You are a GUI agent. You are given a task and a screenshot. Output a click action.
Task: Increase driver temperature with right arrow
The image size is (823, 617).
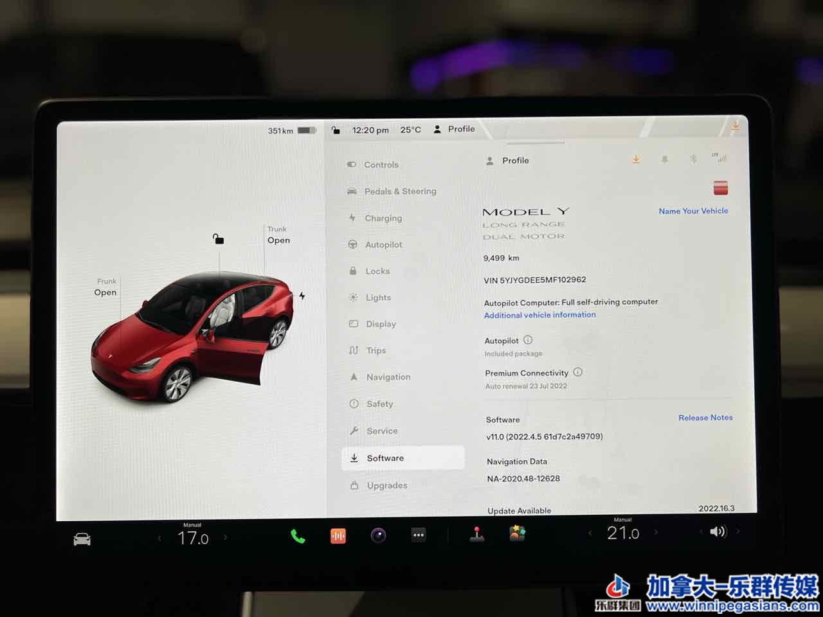225,537
